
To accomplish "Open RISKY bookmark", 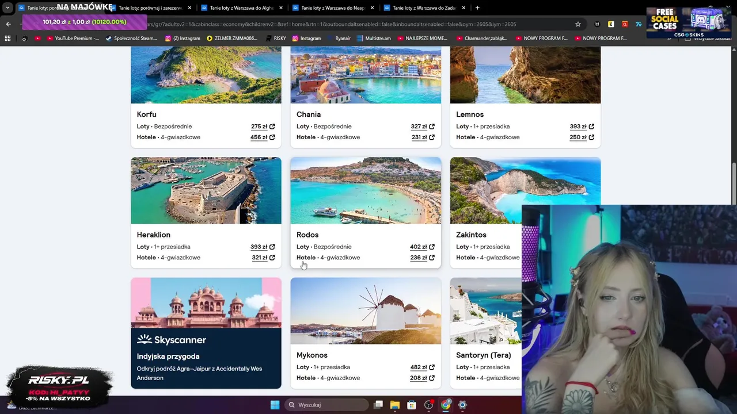I will 275,38.
